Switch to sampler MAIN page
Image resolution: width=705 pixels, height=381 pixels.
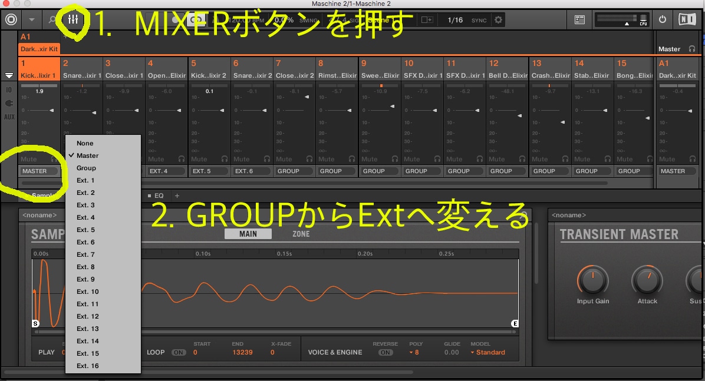click(x=248, y=234)
